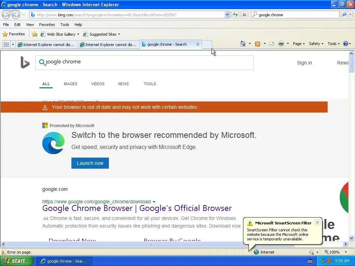Click the Help question mark icon
The image size is (355, 266).
coord(346,44)
